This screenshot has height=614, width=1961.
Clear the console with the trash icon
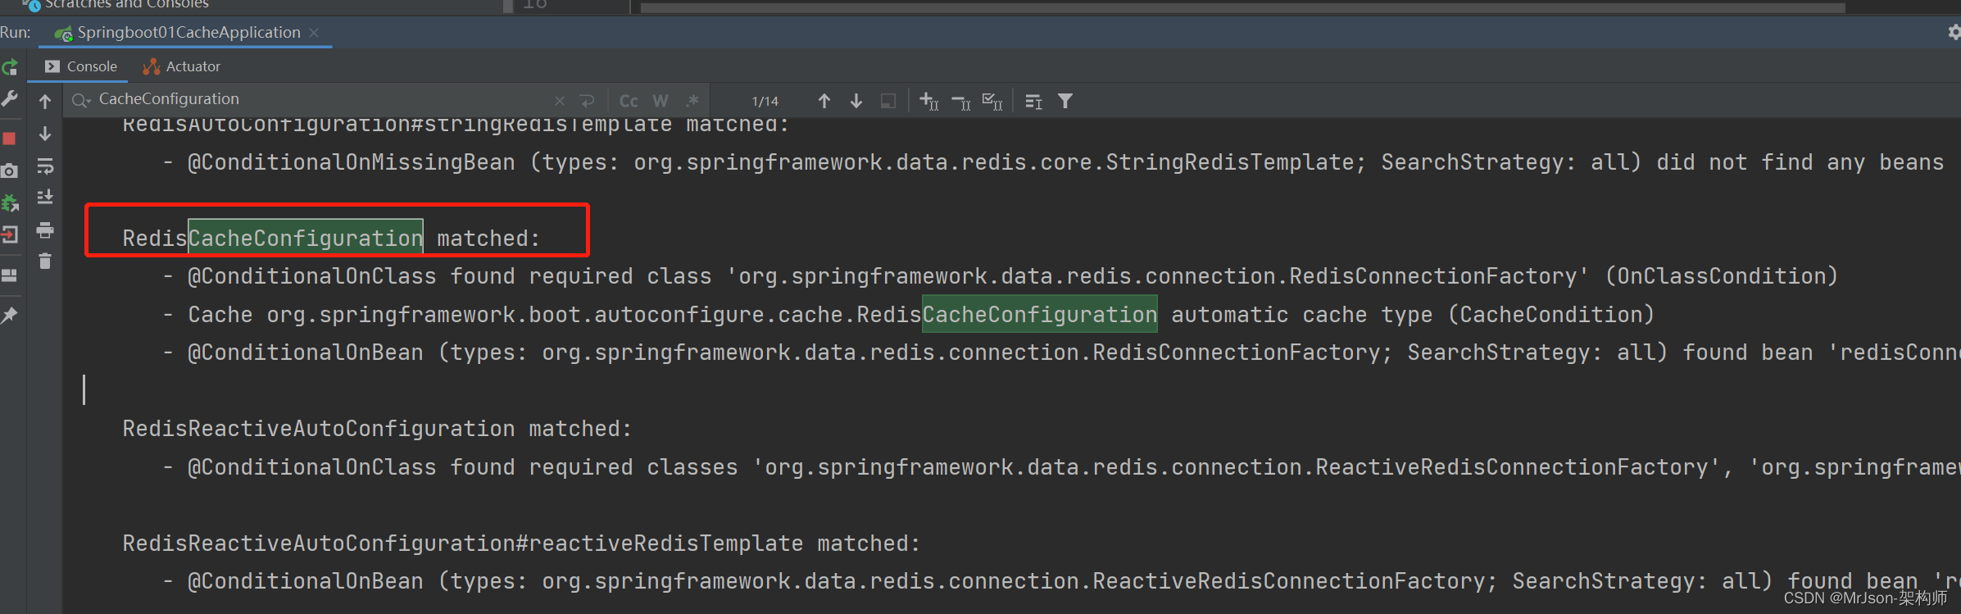(45, 262)
